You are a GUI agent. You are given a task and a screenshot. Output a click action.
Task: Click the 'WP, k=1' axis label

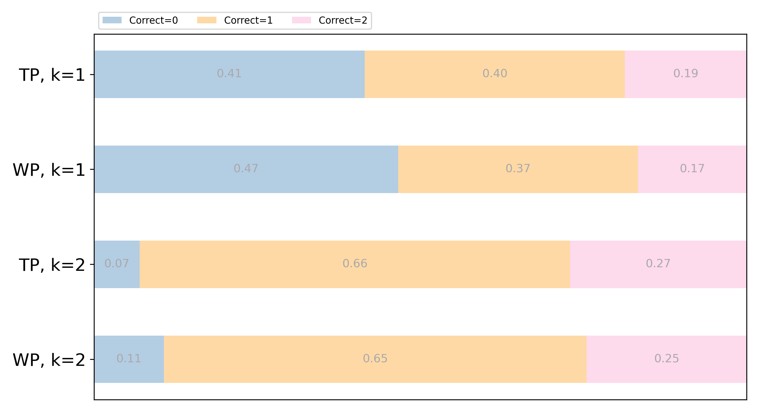tap(49, 170)
